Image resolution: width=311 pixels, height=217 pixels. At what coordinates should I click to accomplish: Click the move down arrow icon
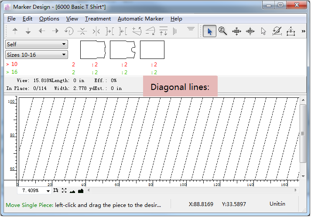click(x=28, y=31)
